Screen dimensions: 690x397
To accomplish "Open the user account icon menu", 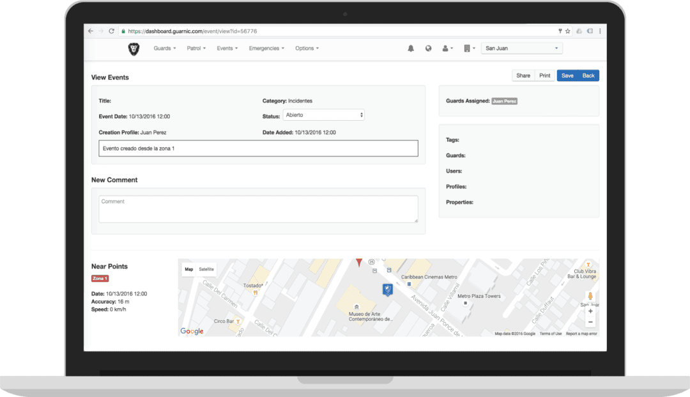I will [448, 49].
